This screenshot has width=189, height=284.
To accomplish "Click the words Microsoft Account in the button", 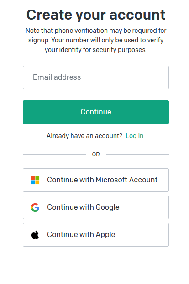I will coord(126,180).
